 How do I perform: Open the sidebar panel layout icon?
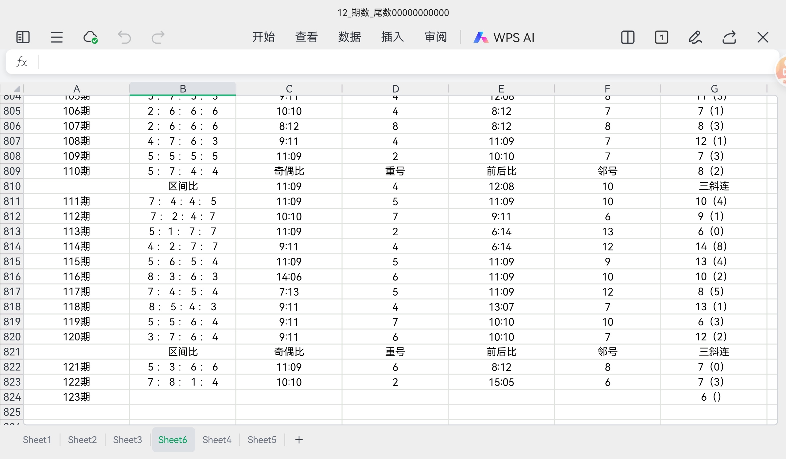click(23, 37)
